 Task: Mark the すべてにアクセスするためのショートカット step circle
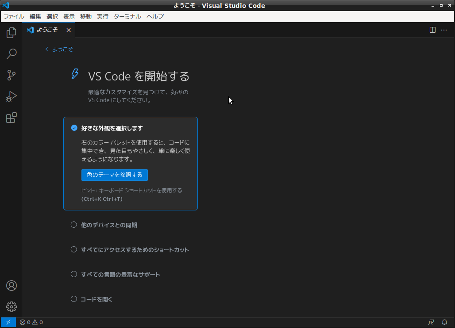(x=74, y=249)
